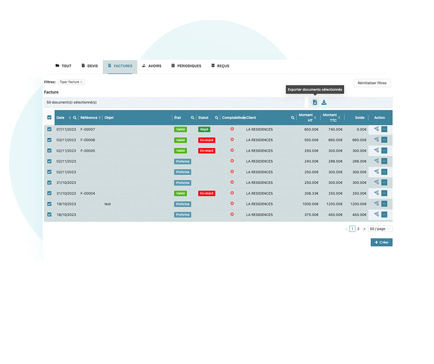The image size is (434, 364).
Task: Click Comptabilisée red icon for F-00004
Action: (232, 193)
